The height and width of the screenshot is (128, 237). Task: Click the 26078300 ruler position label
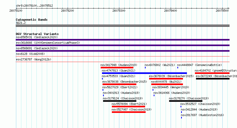coord(119,11)
